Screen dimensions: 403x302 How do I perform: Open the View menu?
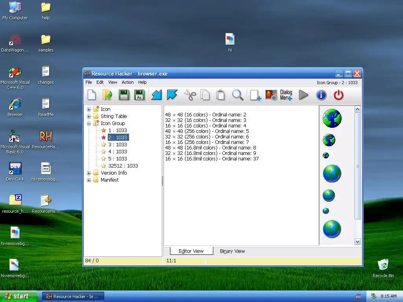tap(113, 82)
